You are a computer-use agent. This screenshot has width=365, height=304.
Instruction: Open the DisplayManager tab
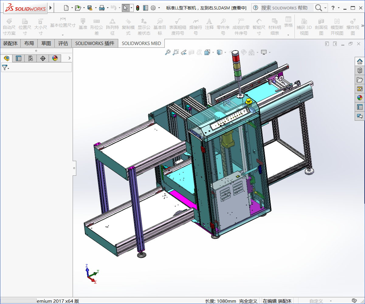pyautogui.click(x=55, y=58)
